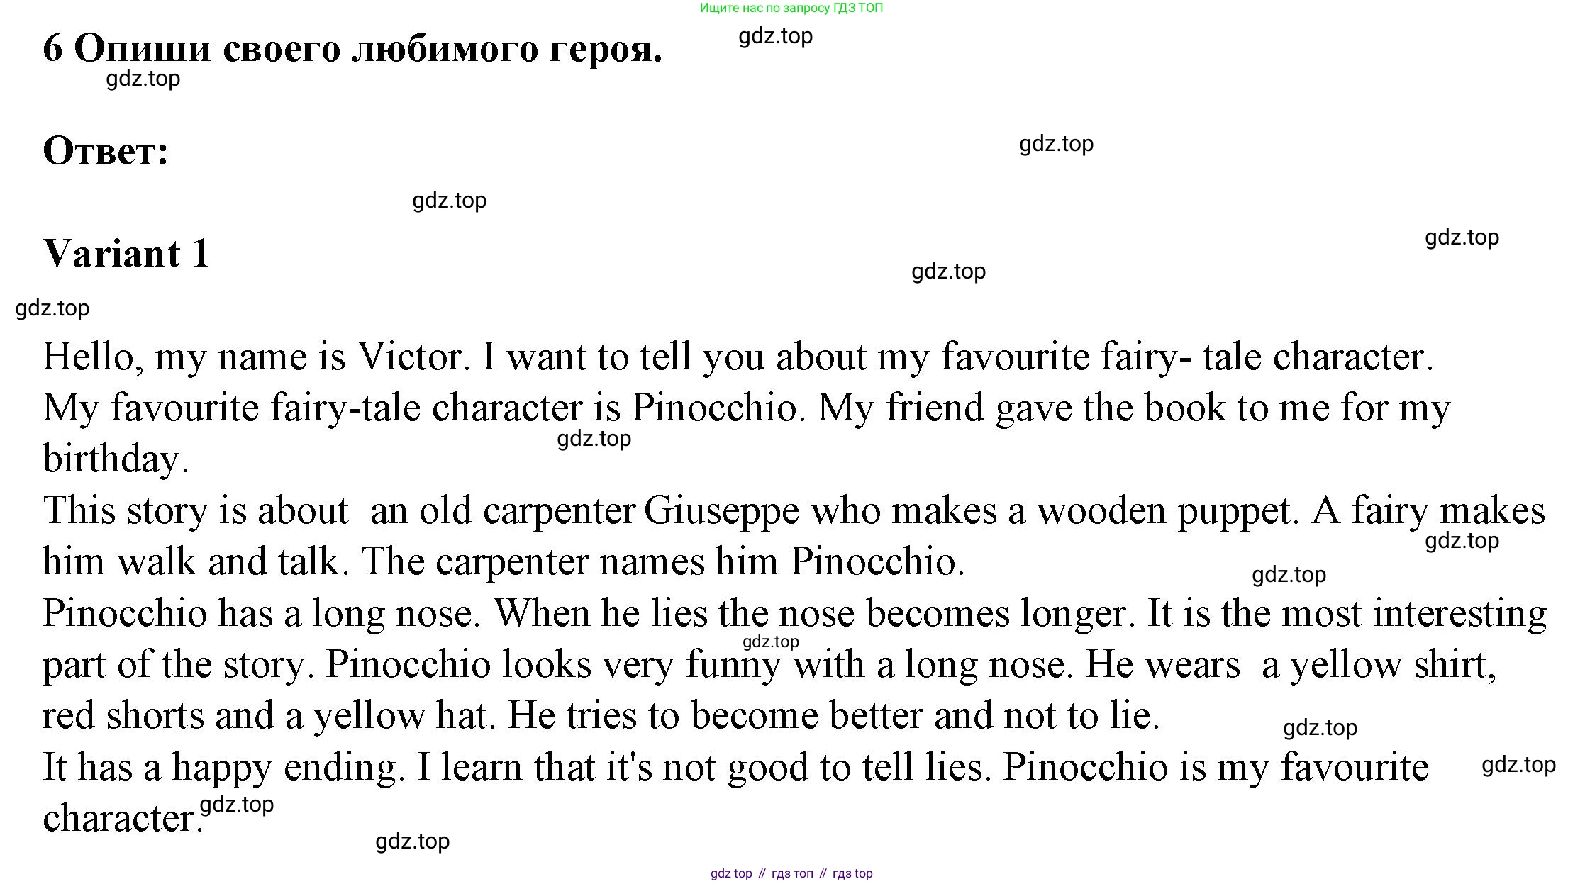Open the 'гдз top' footer link

point(852,873)
